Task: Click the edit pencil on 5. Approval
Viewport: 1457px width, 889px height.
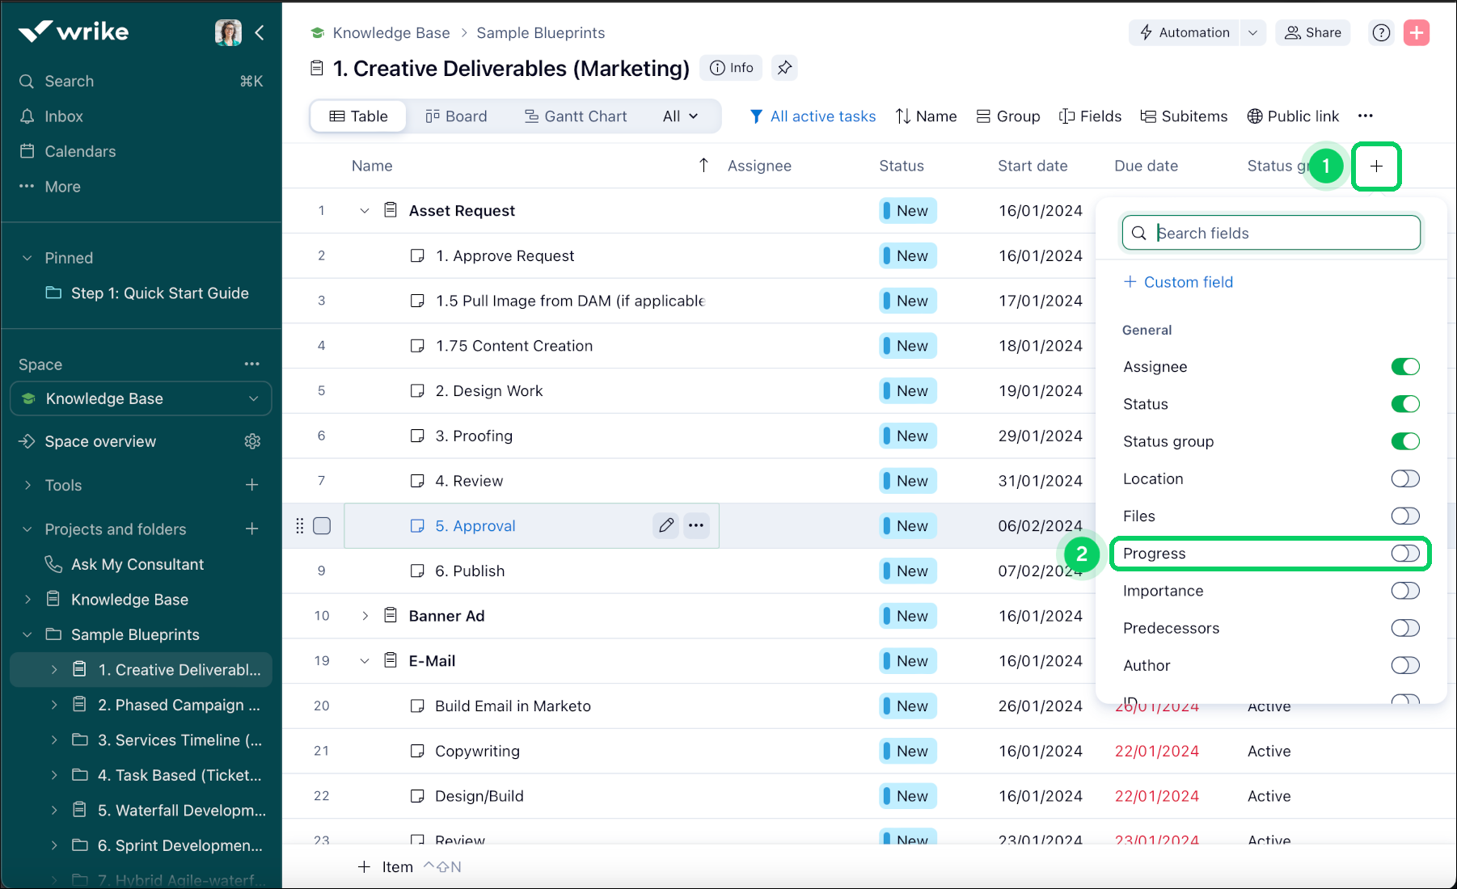Action: pos(666,526)
